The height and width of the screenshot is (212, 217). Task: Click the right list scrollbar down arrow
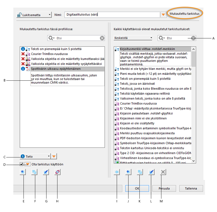[193, 161]
